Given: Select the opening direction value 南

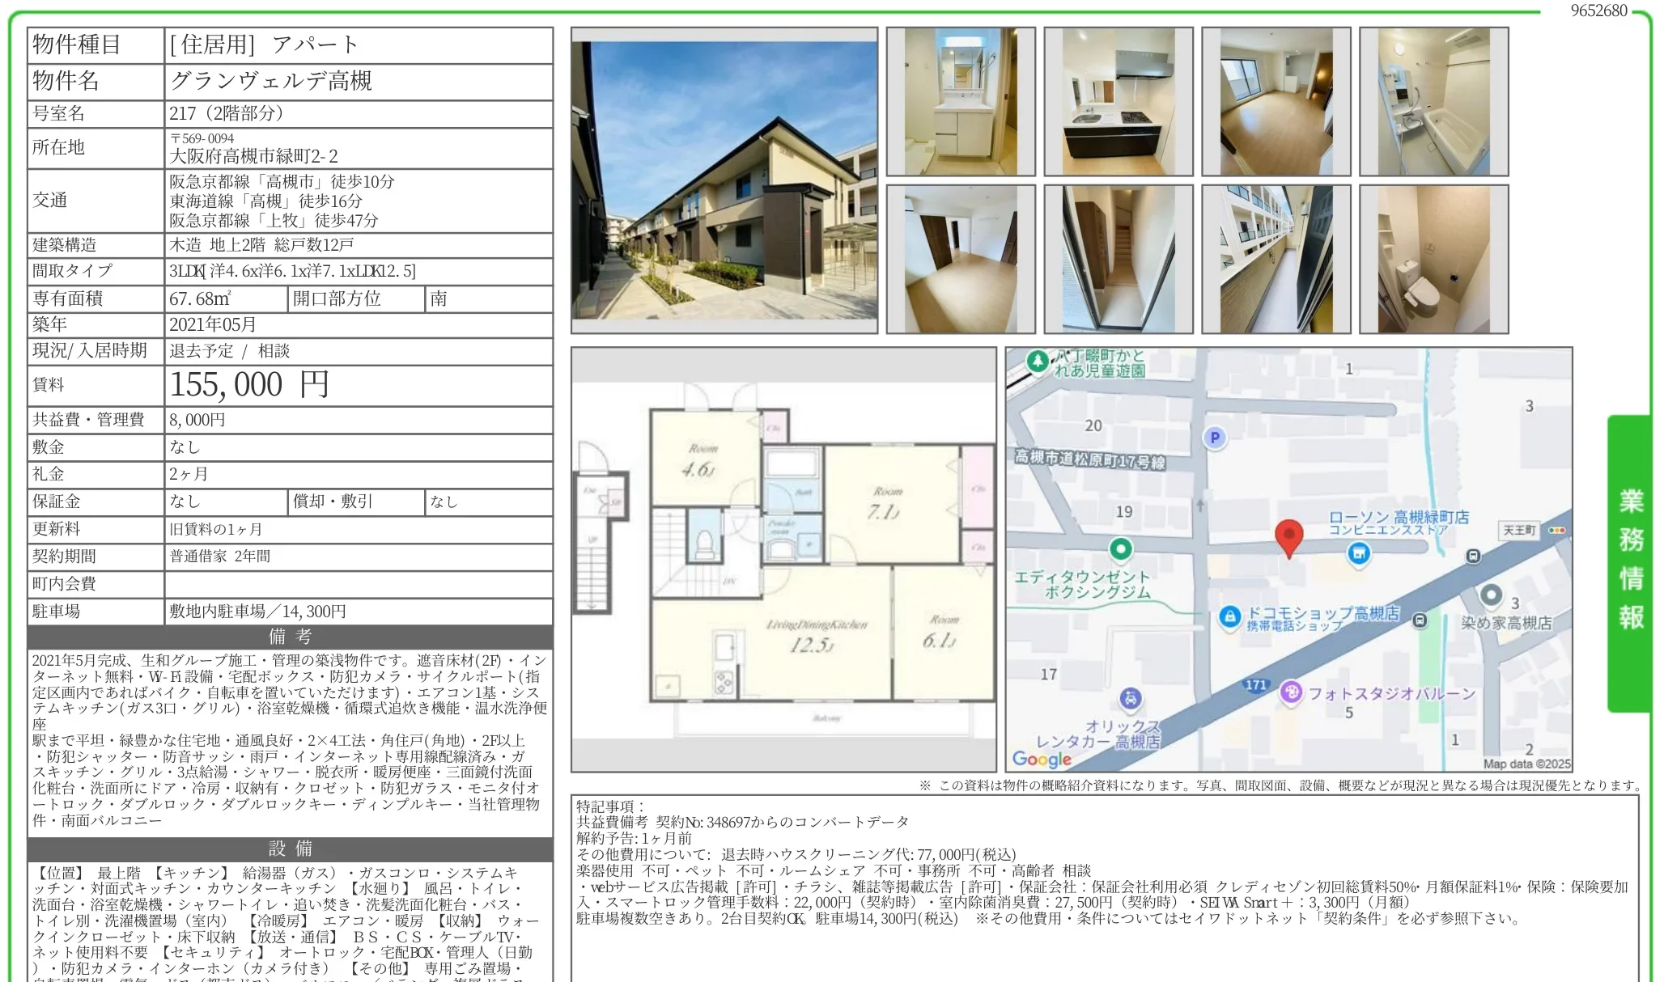Looking at the screenshot, I should [x=439, y=298].
